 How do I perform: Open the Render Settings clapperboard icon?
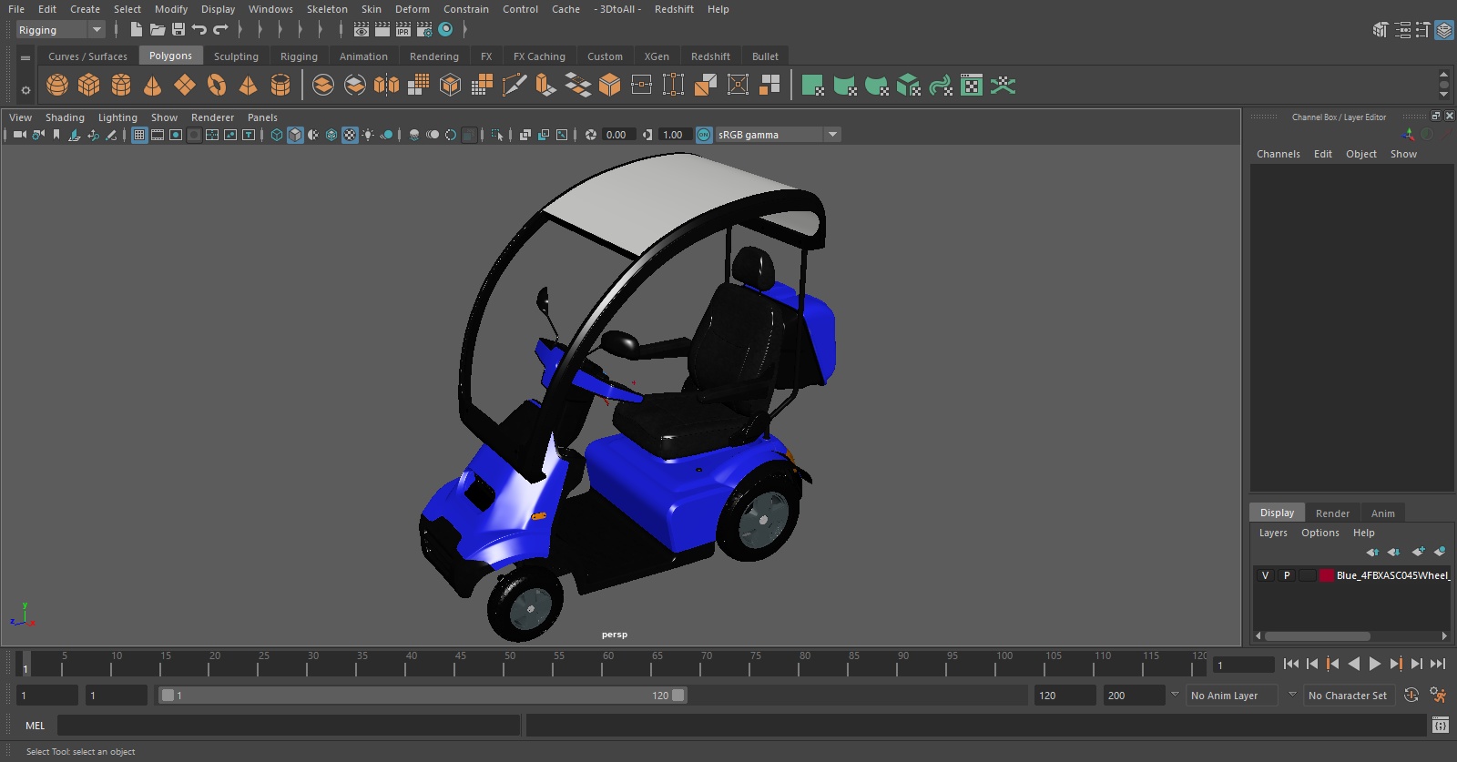click(x=424, y=30)
